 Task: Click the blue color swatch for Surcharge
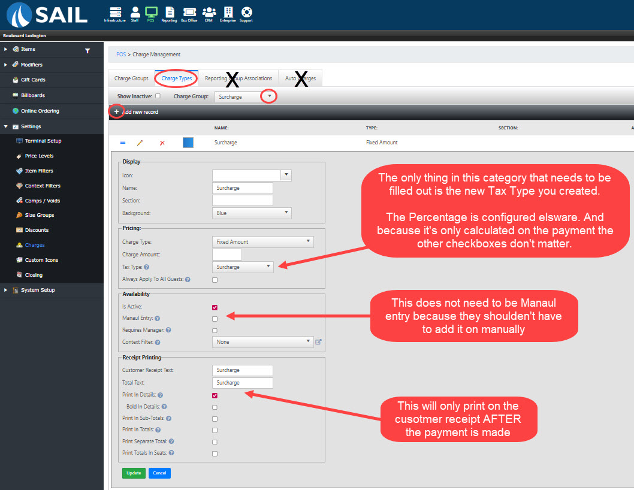188,143
